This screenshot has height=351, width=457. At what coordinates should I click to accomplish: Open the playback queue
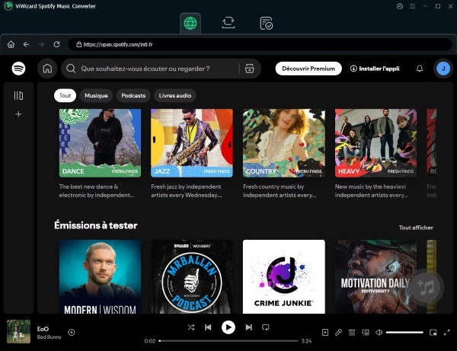click(x=352, y=333)
